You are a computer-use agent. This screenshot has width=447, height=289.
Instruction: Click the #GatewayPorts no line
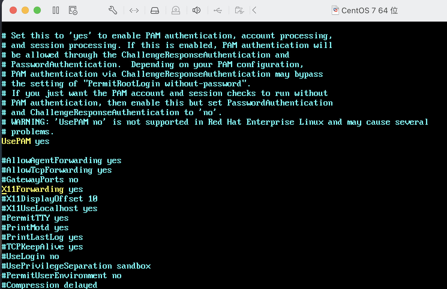(x=40, y=179)
